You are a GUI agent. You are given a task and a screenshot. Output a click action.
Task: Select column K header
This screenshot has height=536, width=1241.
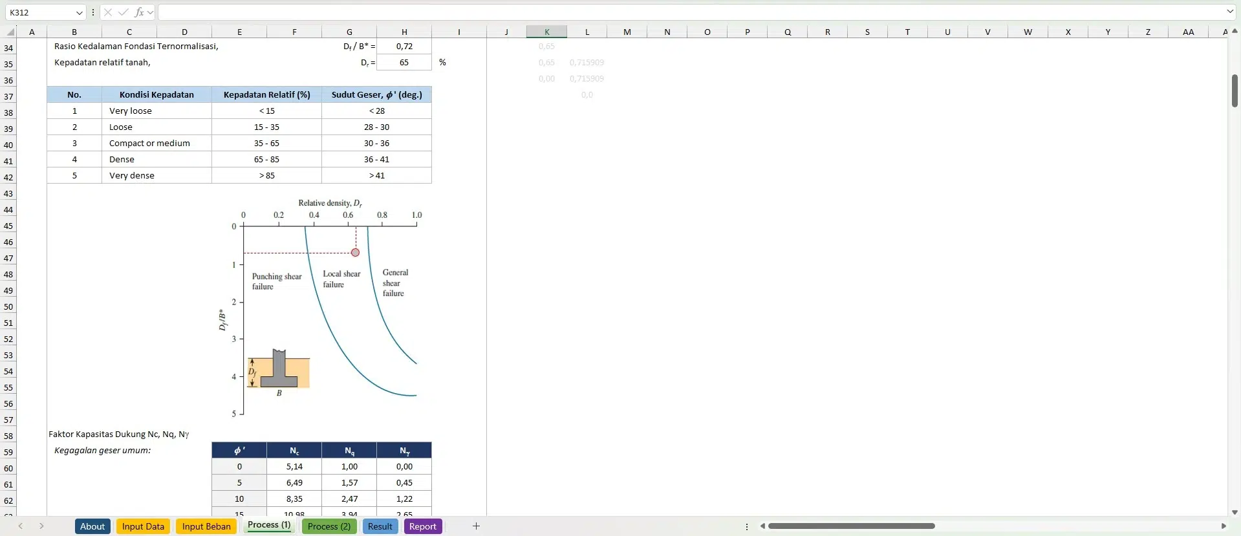click(x=546, y=32)
